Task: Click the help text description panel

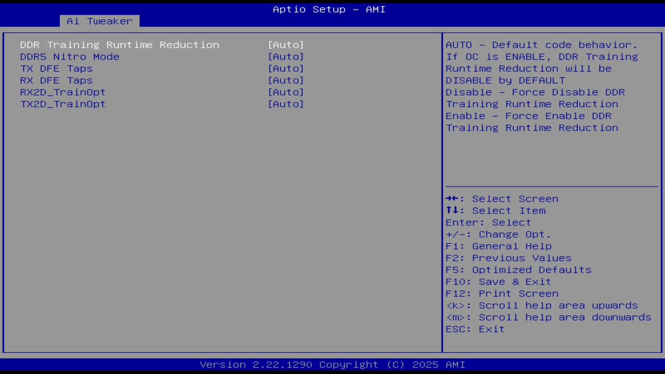Action: coord(542,86)
